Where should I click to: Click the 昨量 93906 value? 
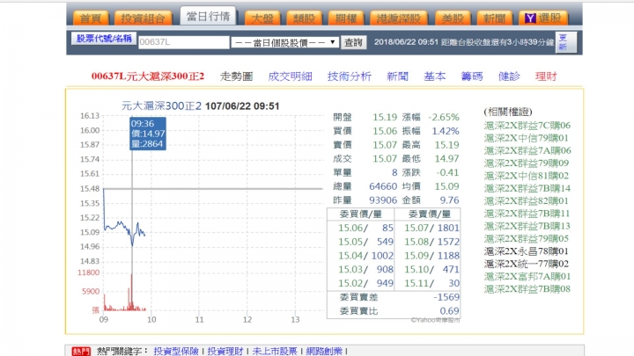pos(383,200)
